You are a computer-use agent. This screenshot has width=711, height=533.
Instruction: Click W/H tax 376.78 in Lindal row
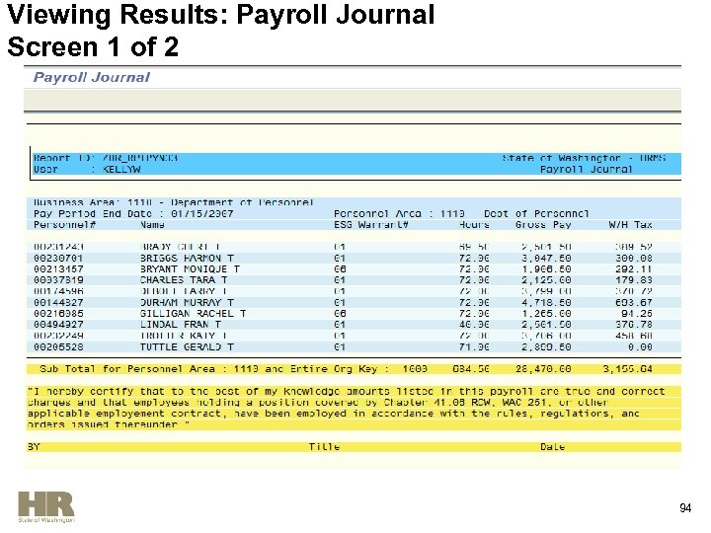click(x=633, y=325)
